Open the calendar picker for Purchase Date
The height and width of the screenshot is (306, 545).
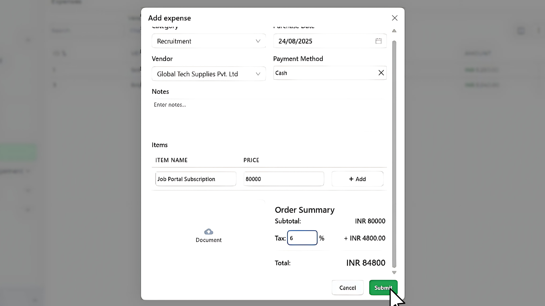[x=378, y=41]
